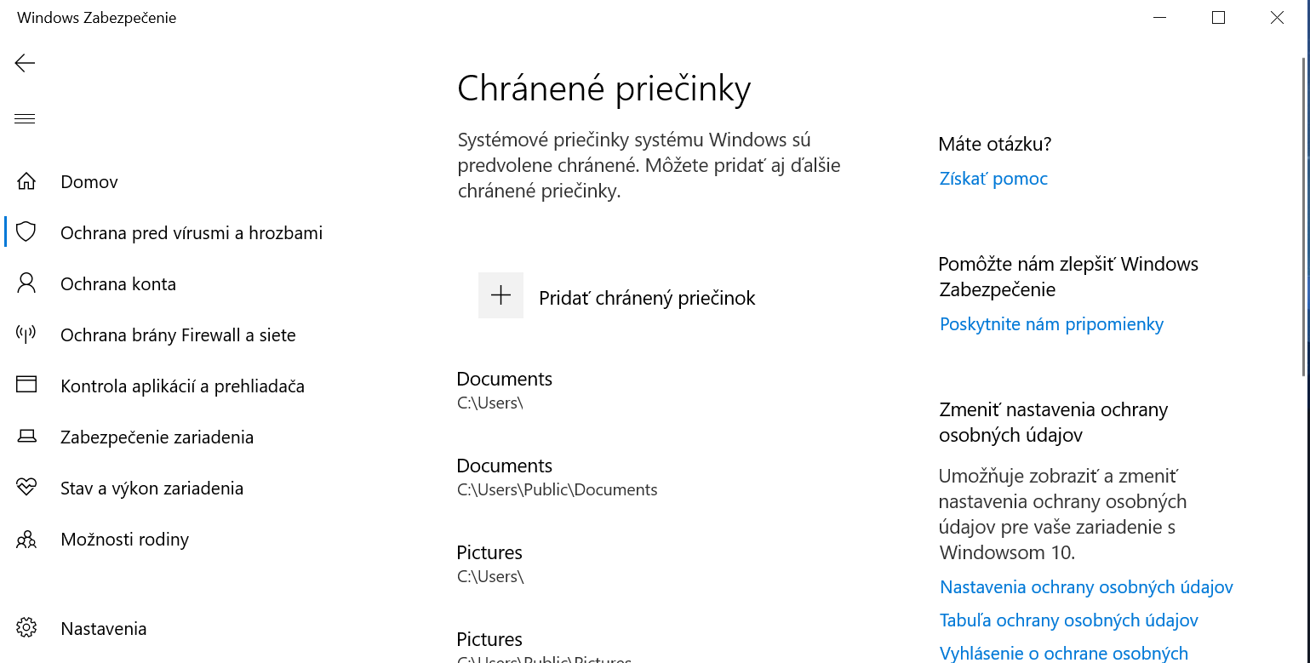Open Ochrana konta person icon
This screenshot has width=1310, height=663.
pos(26,283)
